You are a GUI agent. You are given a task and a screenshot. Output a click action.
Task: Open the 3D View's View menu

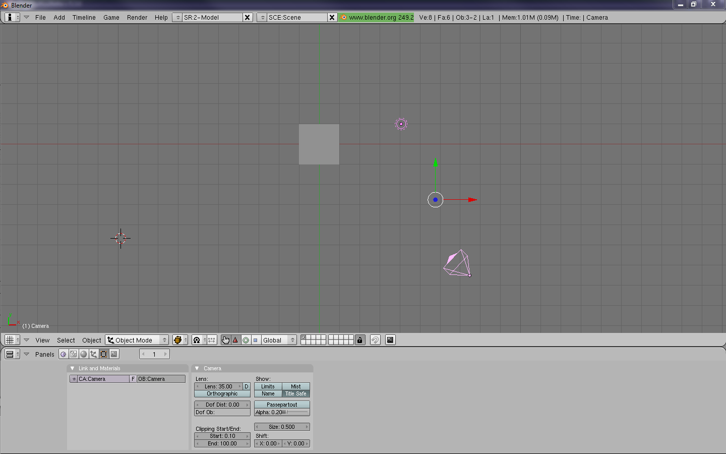pyautogui.click(x=42, y=340)
